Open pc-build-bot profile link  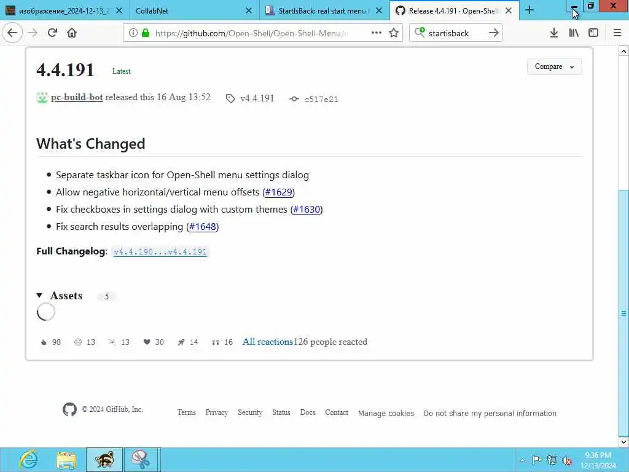tap(77, 97)
